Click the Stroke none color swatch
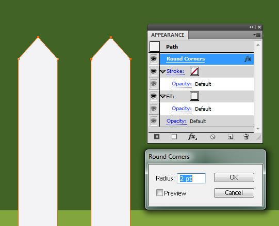Image resolution: width=279 pixels, height=226 pixels. [194, 71]
